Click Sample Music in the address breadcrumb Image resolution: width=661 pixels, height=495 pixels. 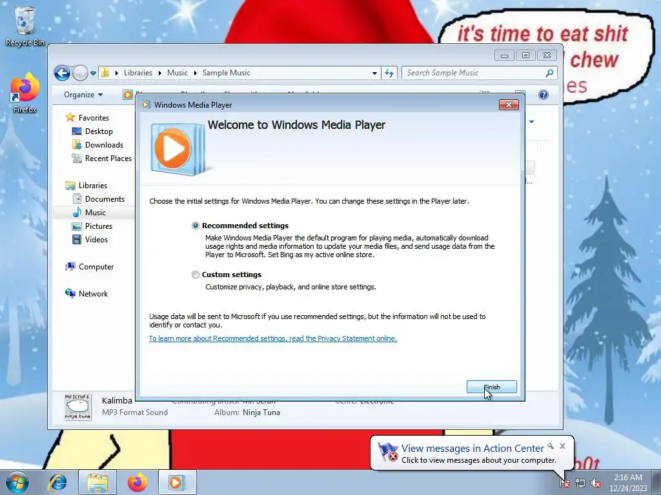(227, 73)
